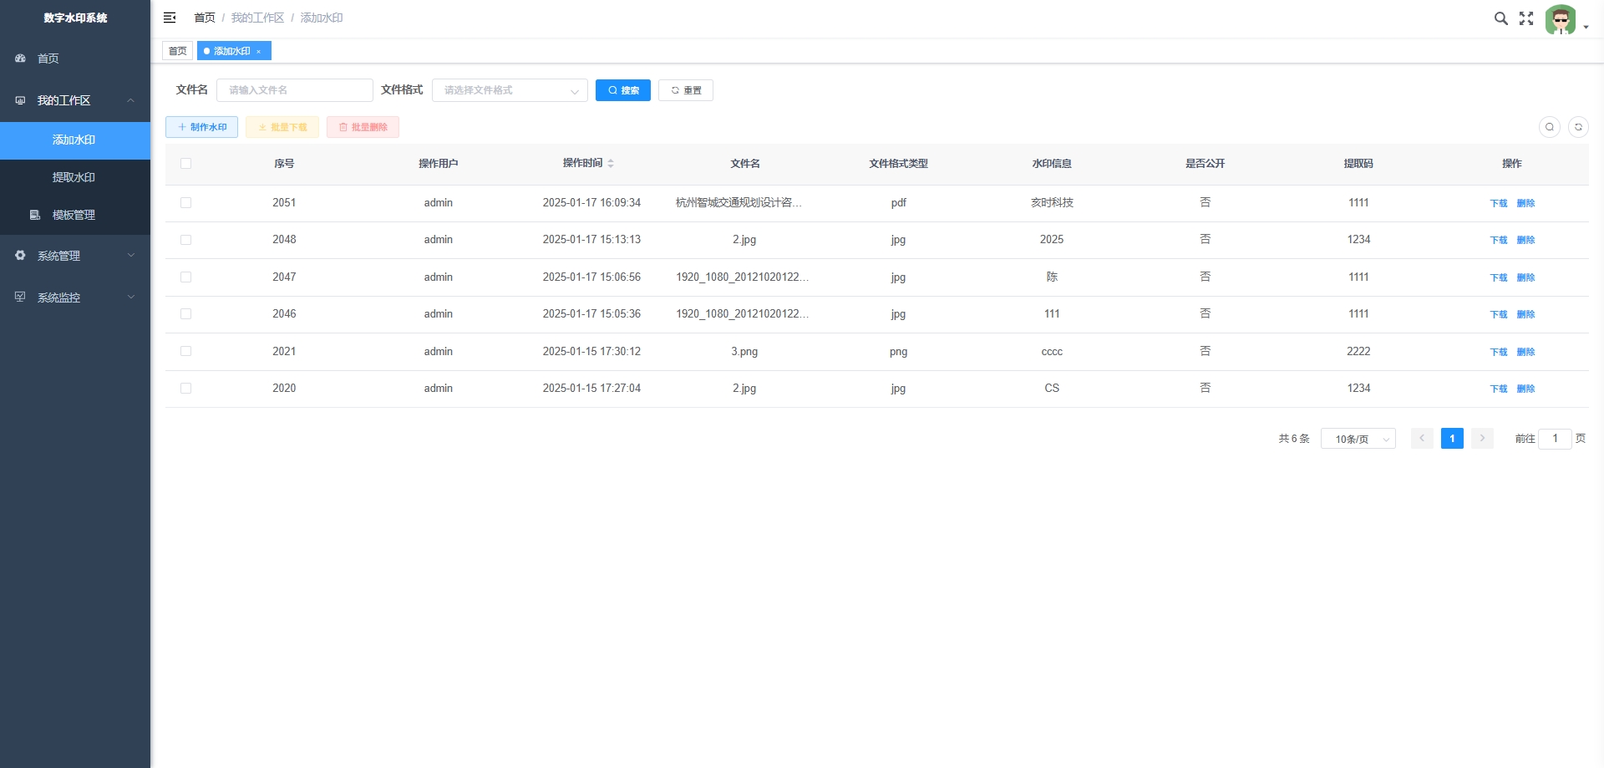Open the 文件格式 dropdown
This screenshot has width=1604, height=768.
pos(510,90)
